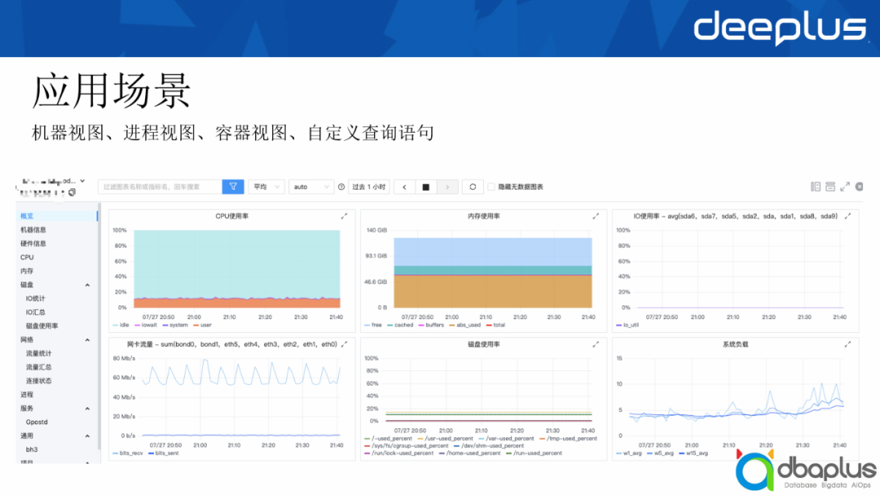
Task: Expand the 系统负载 chart
Action: 847,344
